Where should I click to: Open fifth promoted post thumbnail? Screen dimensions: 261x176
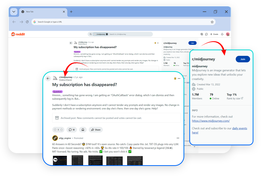(135, 161)
